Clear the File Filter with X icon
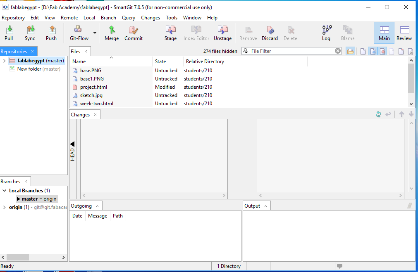The width and height of the screenshot is (418, 272). coord(338,51)
